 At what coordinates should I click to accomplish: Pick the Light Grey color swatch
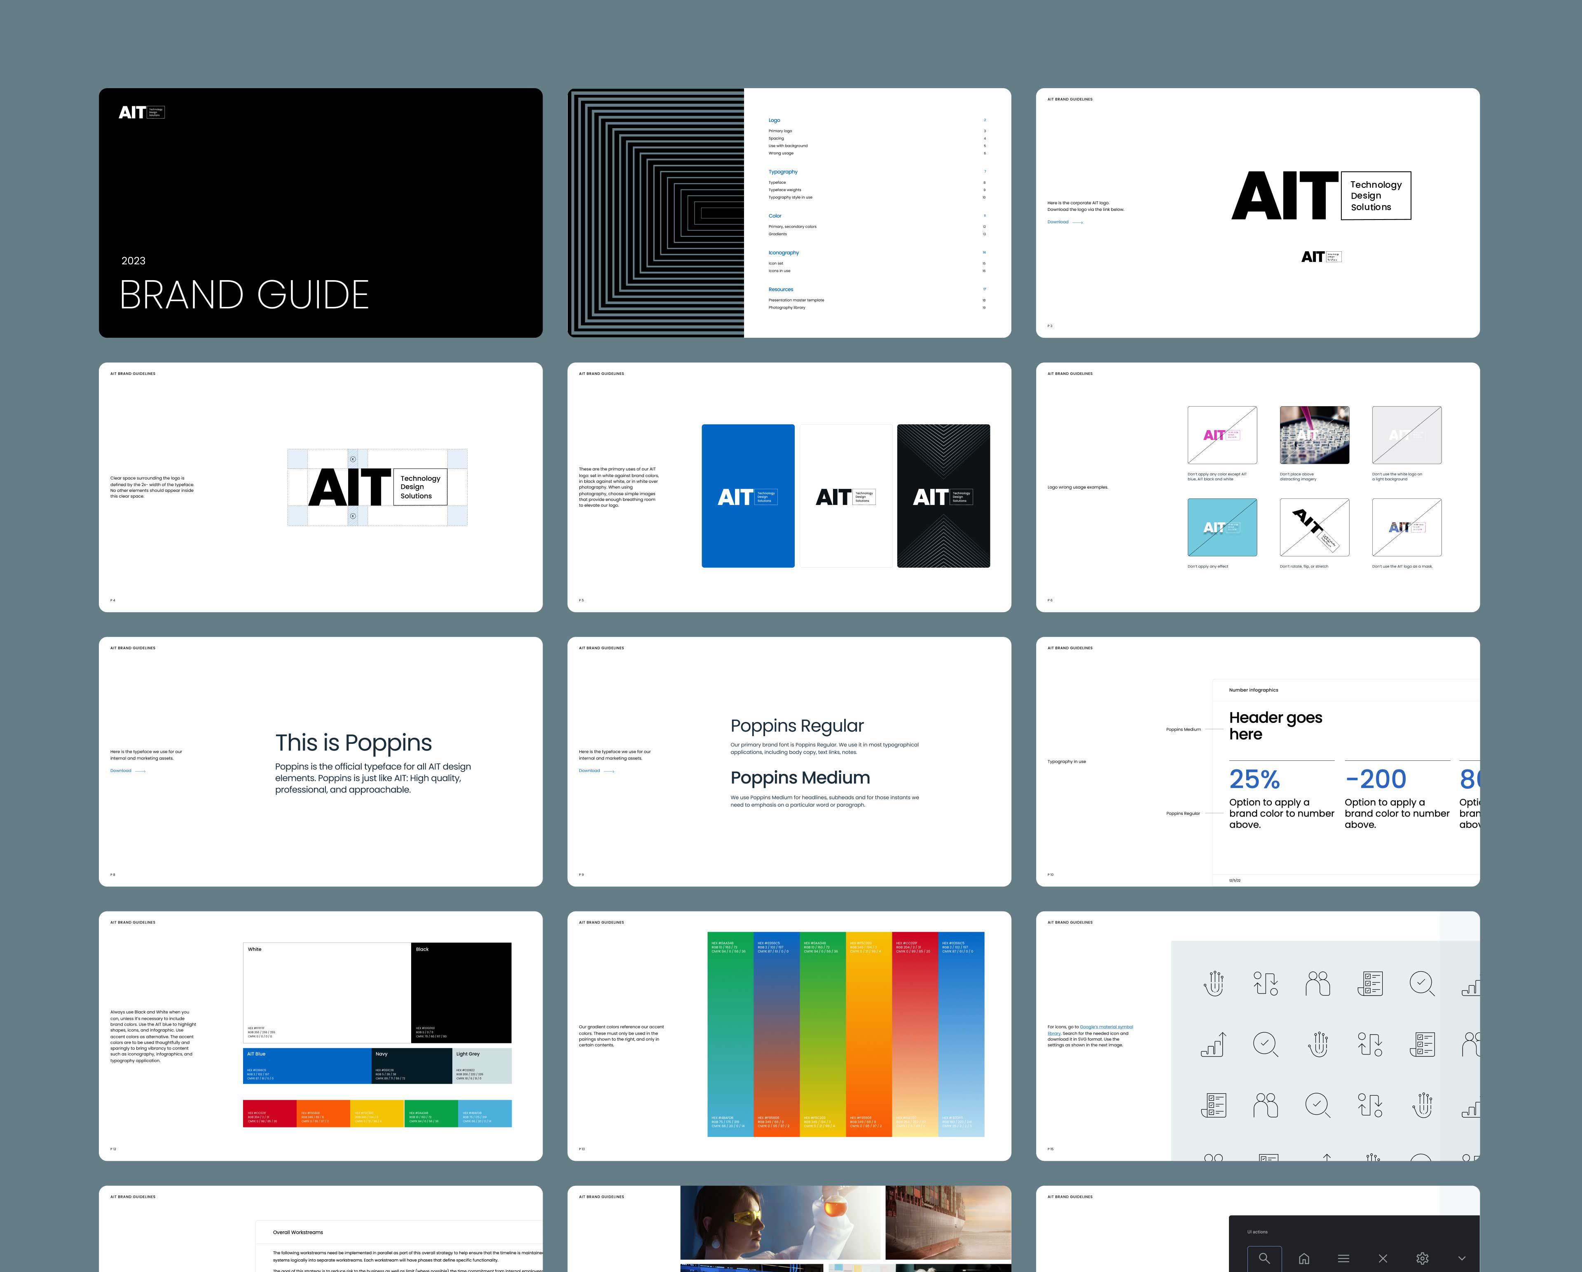482,1066
